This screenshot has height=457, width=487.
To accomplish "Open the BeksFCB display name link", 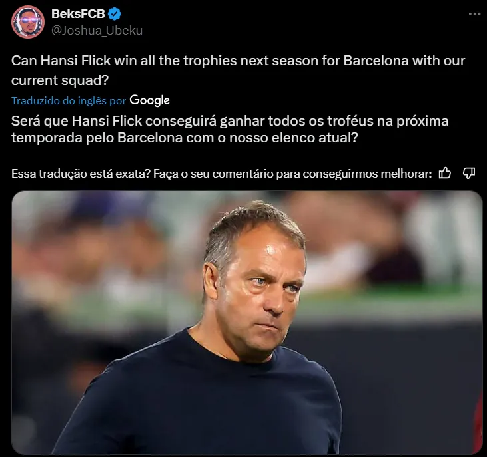I will click(77, 15).
